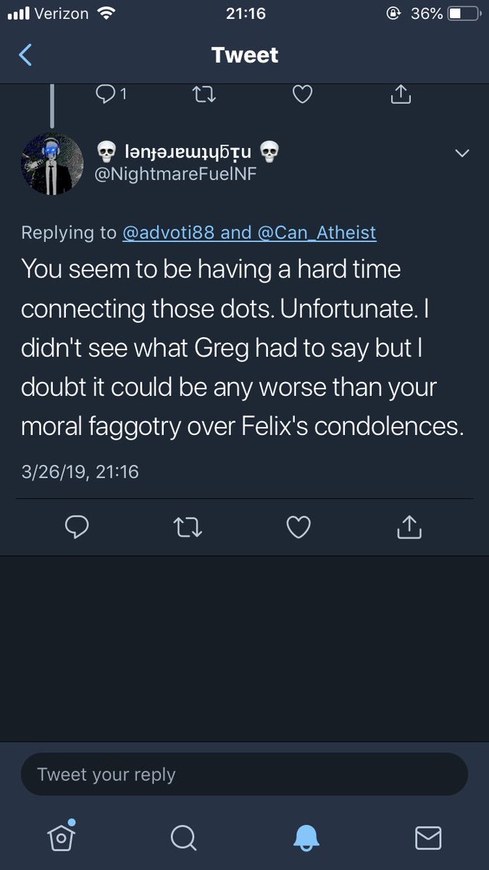Reply to the main tweet

point(77,527)
